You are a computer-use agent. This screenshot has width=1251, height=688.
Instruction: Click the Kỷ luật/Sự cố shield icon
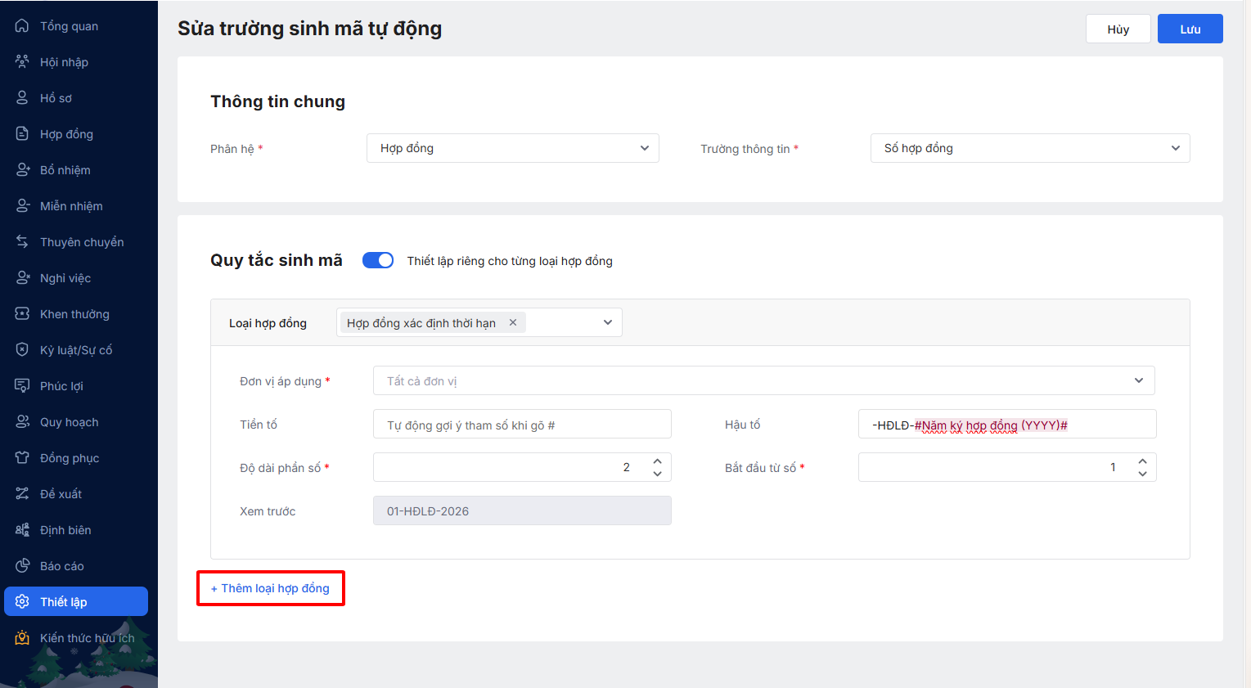[x=22, y=350]
